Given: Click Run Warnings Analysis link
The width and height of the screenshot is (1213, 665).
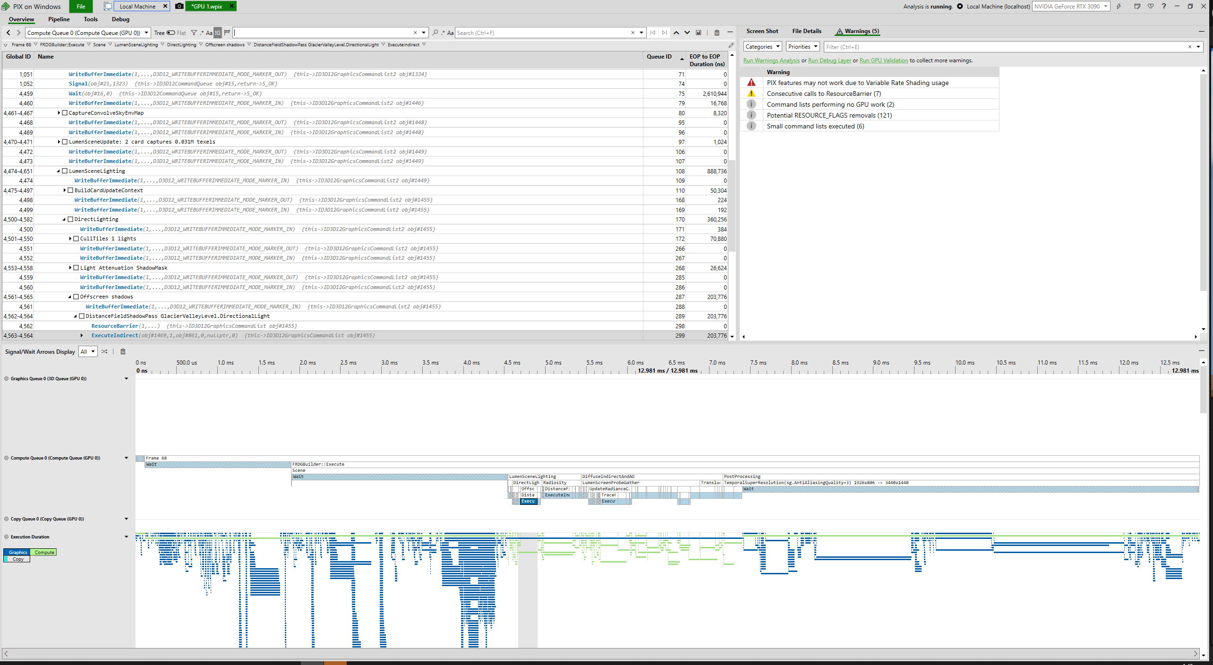Looking at the screenshot, I should [771, 60].
